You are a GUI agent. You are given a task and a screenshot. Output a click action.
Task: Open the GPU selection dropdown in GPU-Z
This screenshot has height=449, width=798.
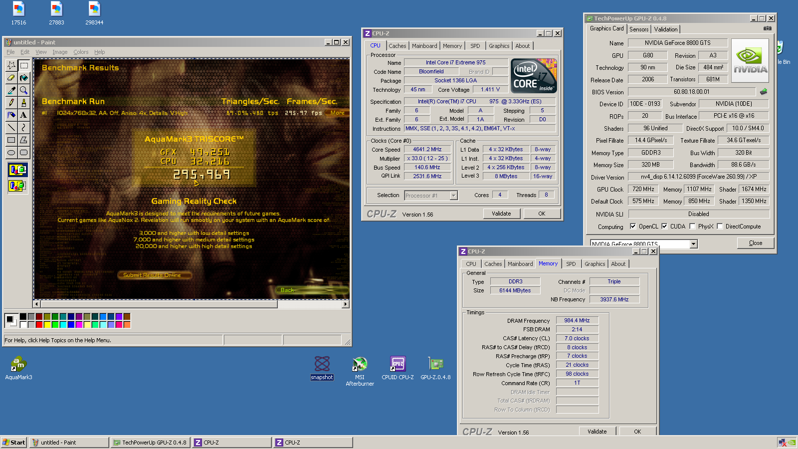[x=693, y=244]
